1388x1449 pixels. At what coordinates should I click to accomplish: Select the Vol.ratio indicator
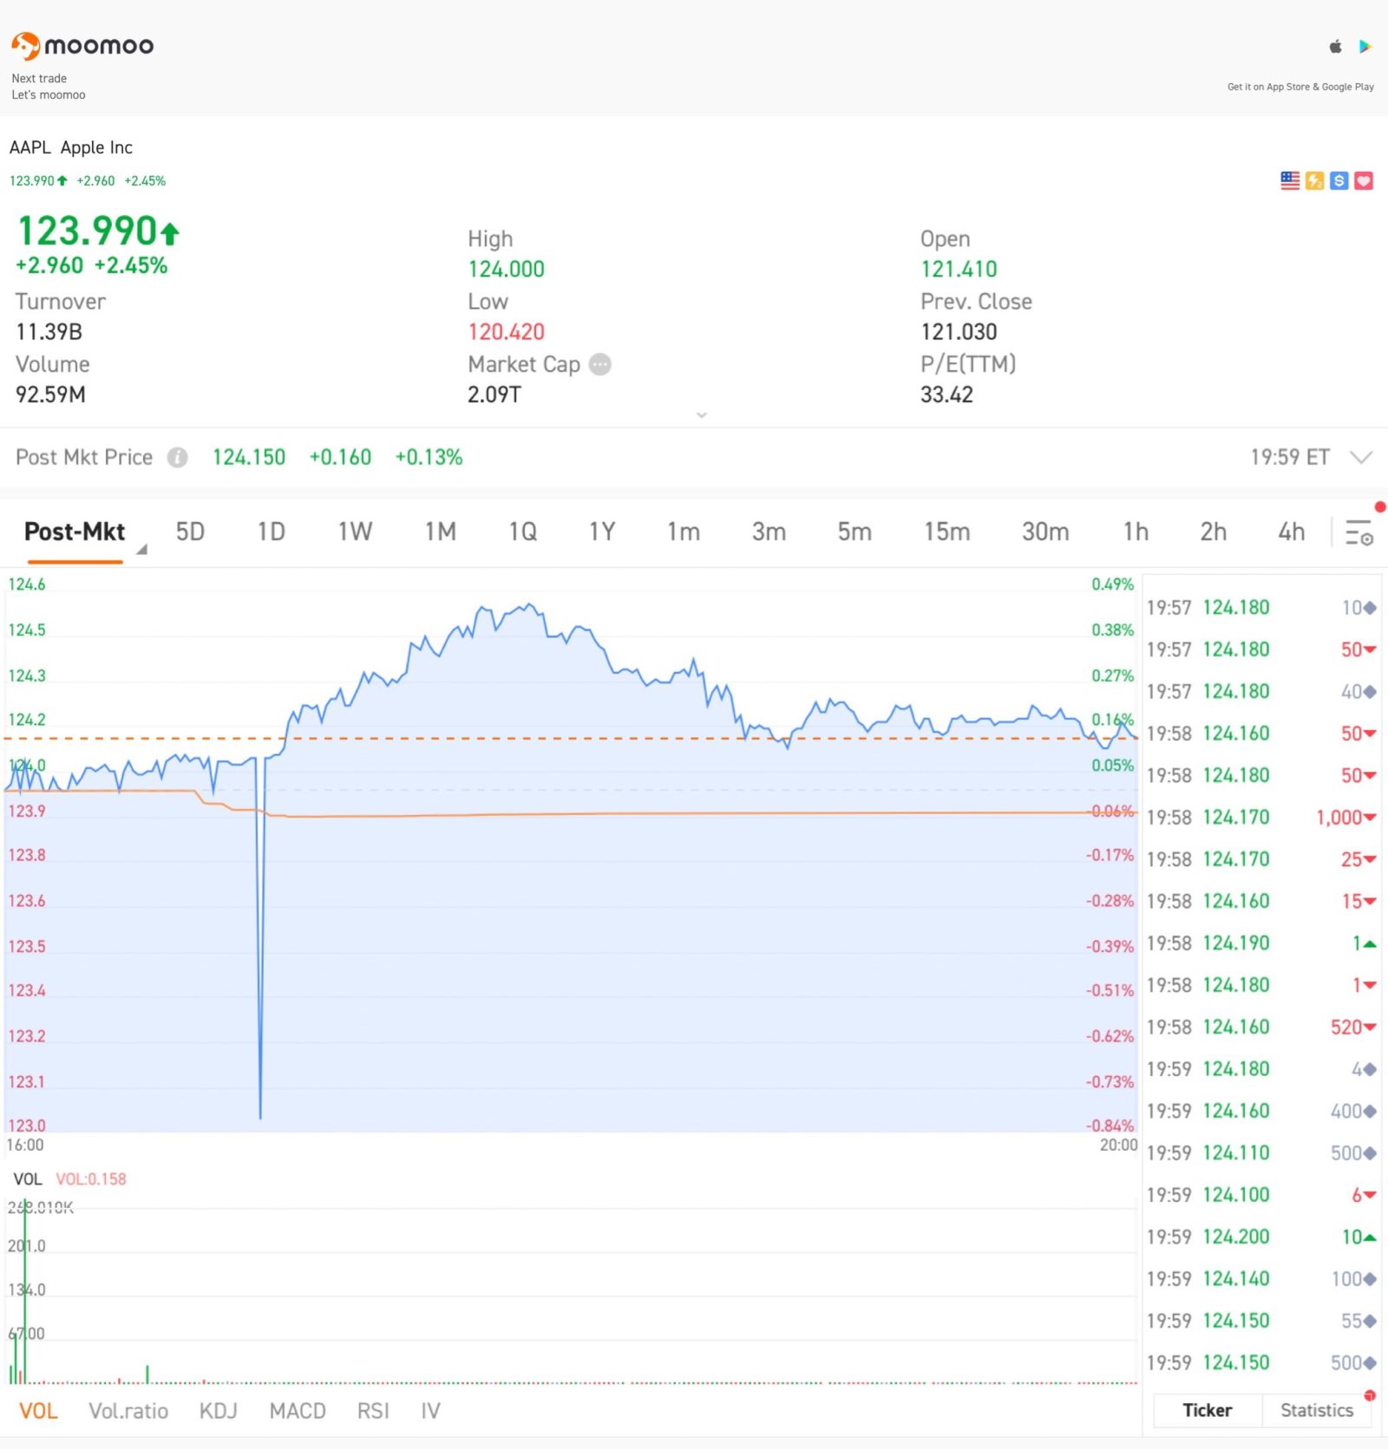[128, 1411]
